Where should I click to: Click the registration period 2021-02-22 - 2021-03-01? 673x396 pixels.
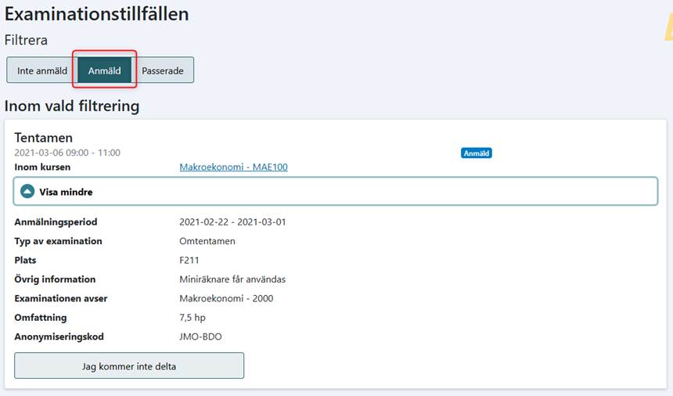[x=232, y=221]
